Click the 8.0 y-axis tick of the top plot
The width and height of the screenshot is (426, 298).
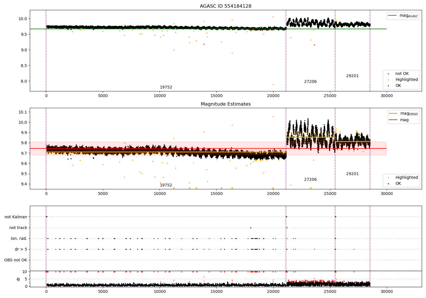(x=24, y=81)
